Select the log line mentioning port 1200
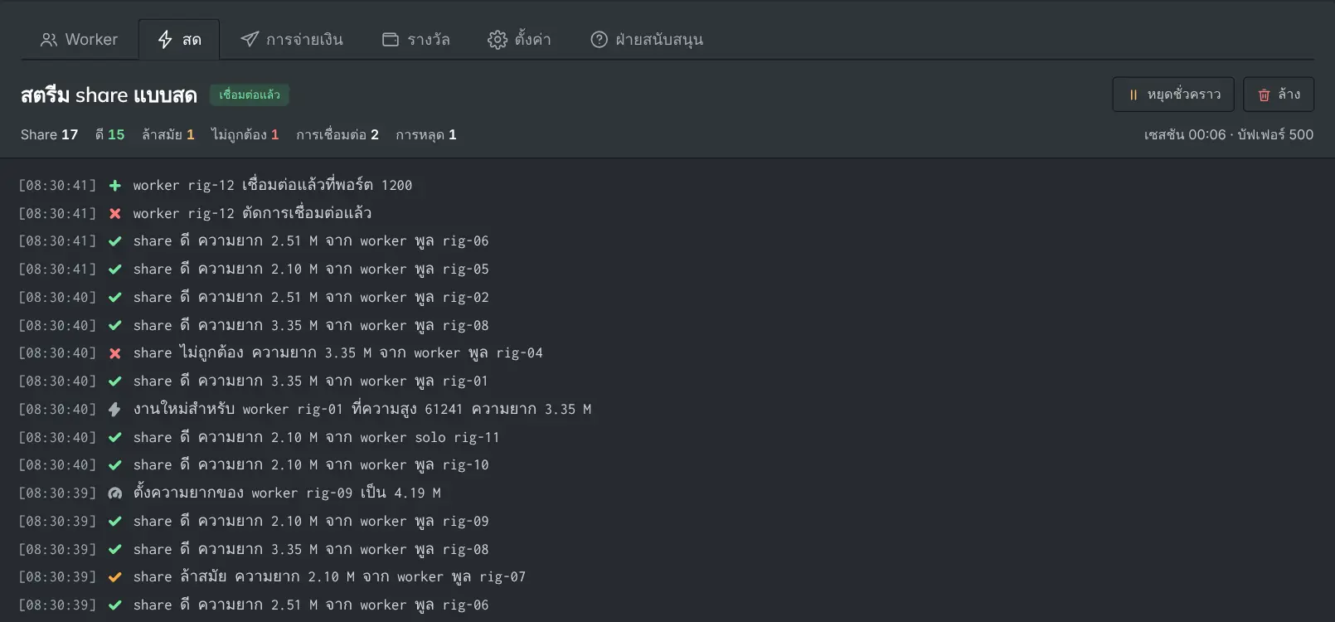1335x622 pixels. pos(273,186)
